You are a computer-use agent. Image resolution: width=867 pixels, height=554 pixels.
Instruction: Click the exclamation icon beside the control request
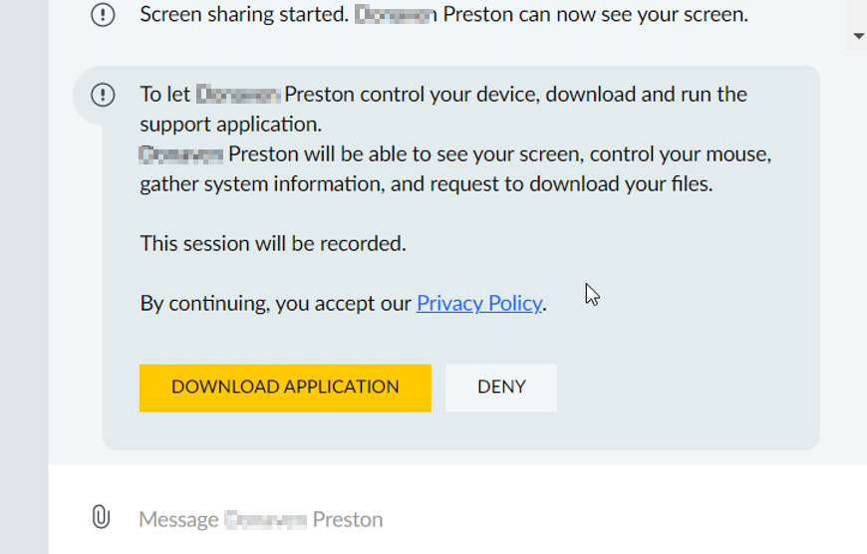pyautogui.click(x=103, y=95)
